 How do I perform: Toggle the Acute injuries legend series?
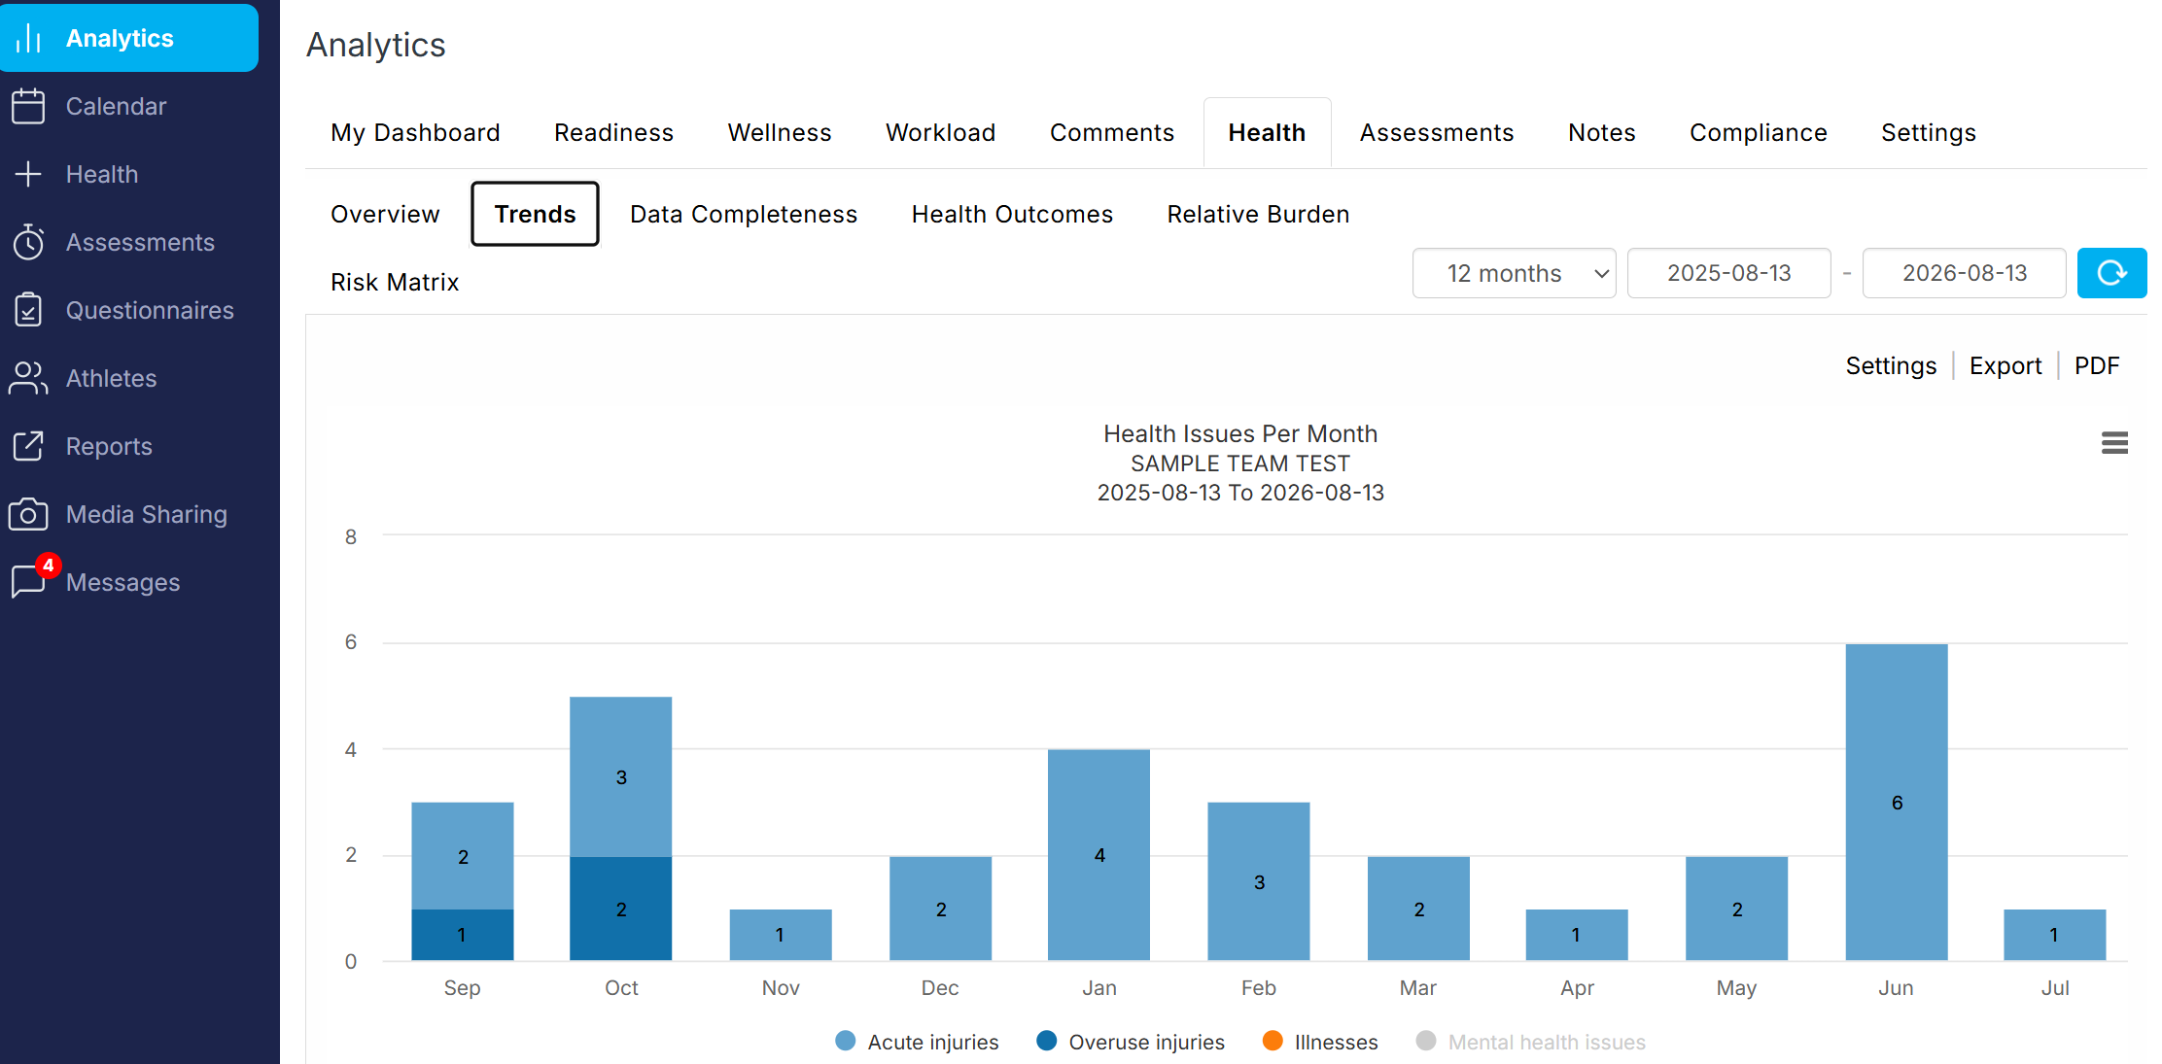[x=917, y=1042]
